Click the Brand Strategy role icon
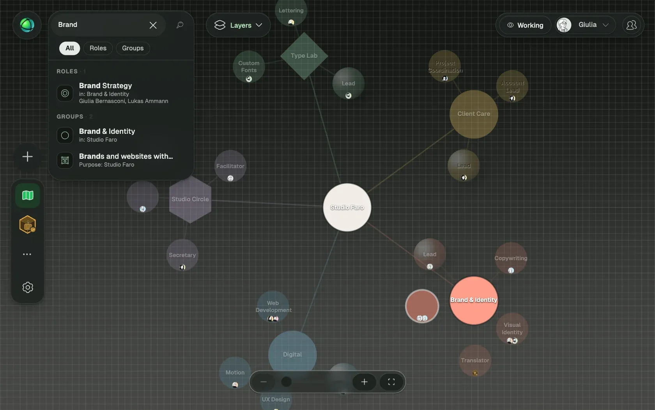Viewport: 655px width, 410px height. pyautogui.click(x=65, y=93)
